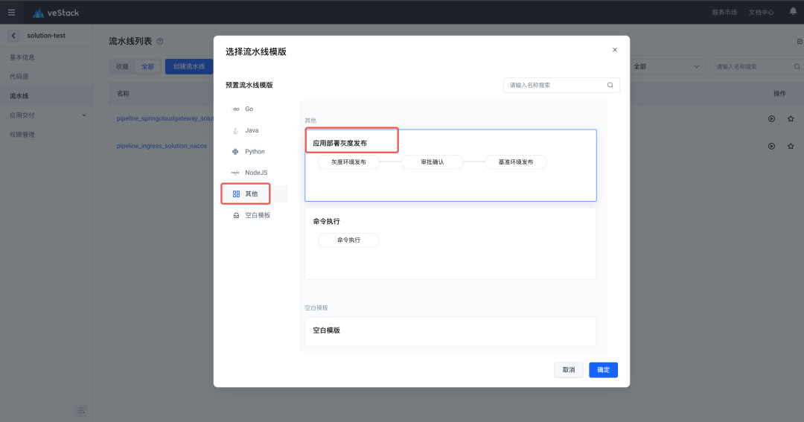Open the notification bell
The image size is (804, 422).
tap(793, 11)
